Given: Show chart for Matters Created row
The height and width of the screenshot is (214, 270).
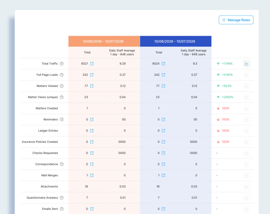Looking at the screenshot, I should coord(247,108).
